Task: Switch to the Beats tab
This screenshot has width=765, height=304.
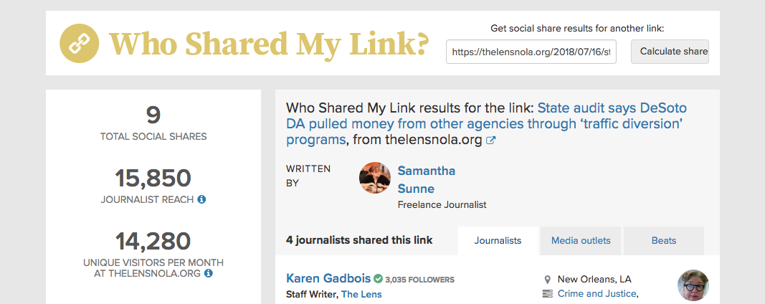Action: [x=663, y=241]
